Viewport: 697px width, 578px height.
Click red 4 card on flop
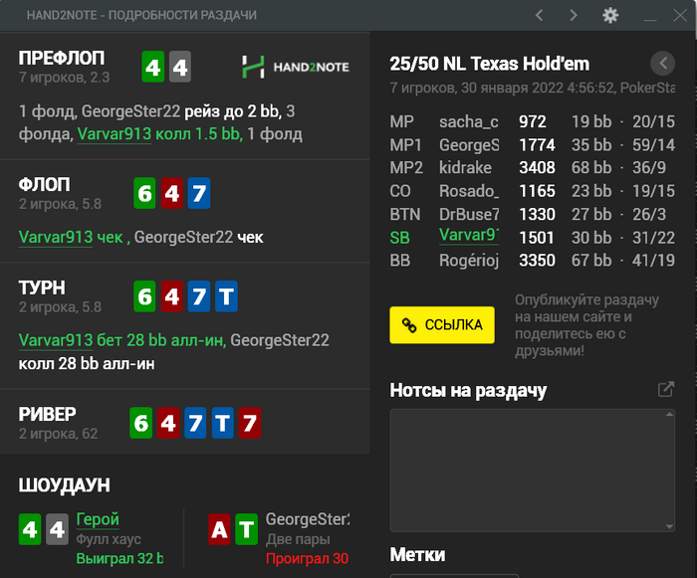coord(172,193)
